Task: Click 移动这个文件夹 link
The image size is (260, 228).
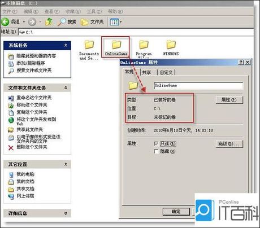Action: tap(32, 105)
